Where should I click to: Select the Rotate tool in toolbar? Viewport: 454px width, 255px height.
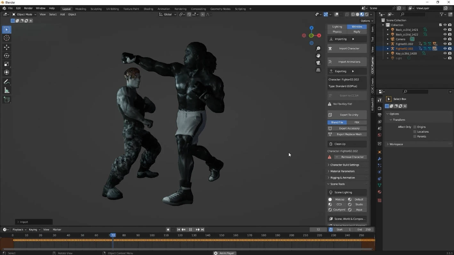[7, 55]
